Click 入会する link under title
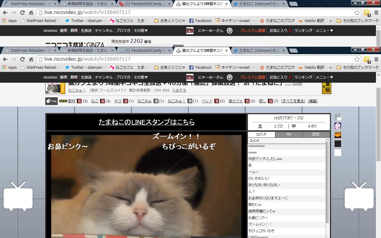381x238 pixels. (x=179, y=90)
